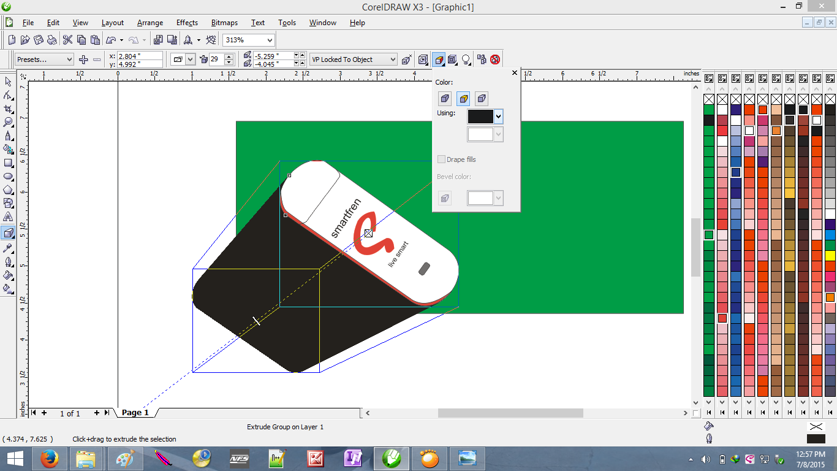
Task: Launch Firefox from the taskbar
Action: tap(49, 458)
